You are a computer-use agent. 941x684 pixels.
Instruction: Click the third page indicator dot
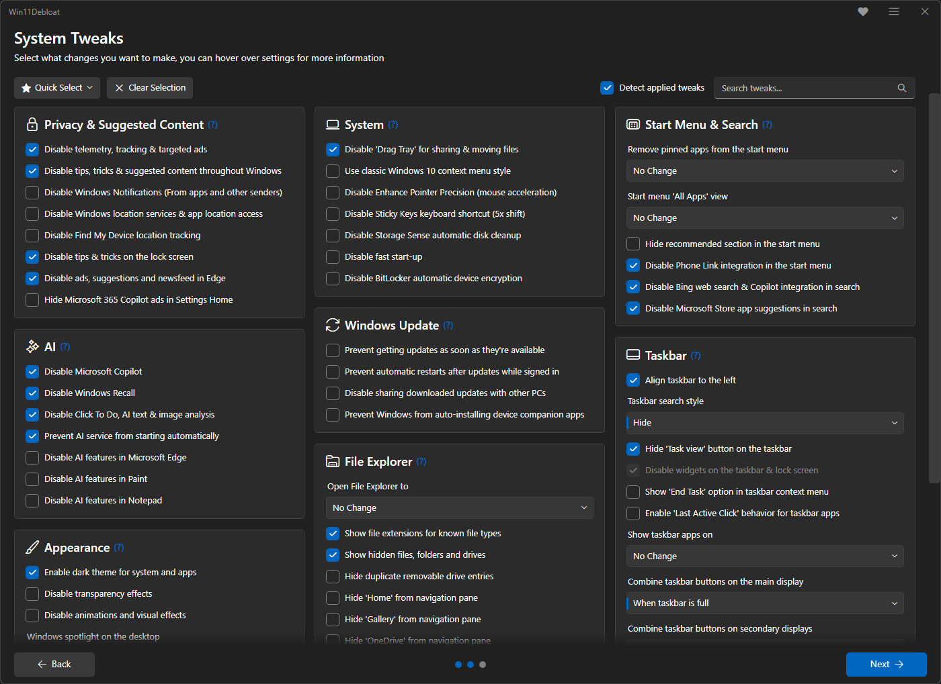(x=483, y=665)
